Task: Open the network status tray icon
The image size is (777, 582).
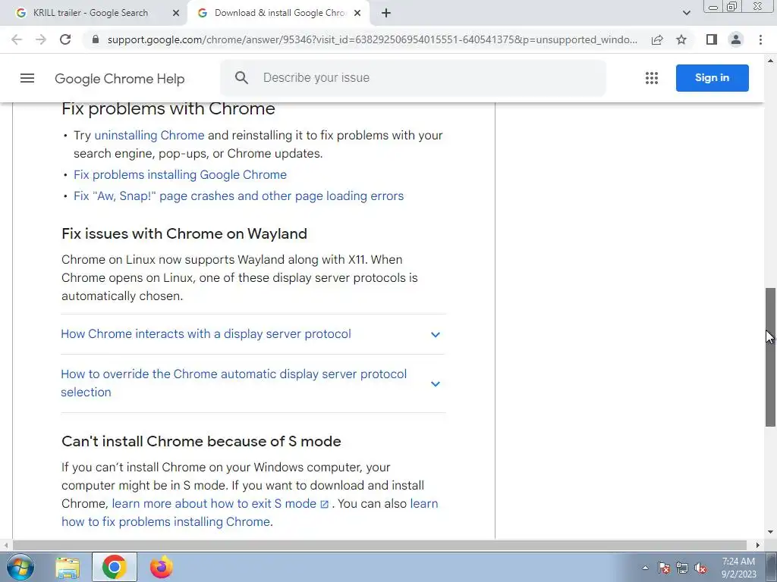Action: [682, 568]
